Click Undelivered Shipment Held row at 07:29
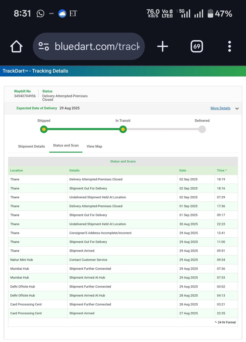This screenshot has height=342, width=246. [x=123, y=197]
